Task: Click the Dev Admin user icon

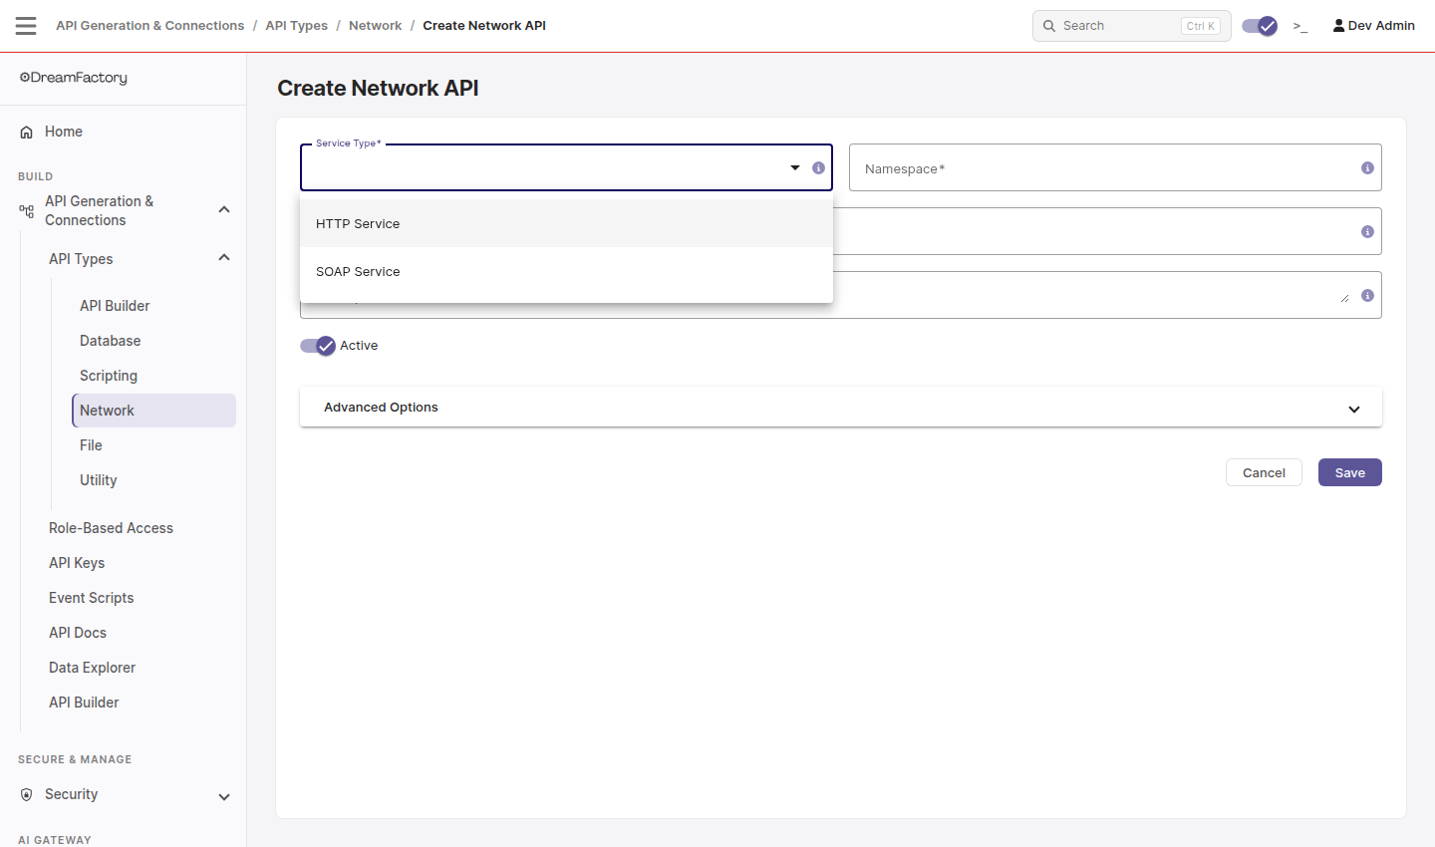Action: pos(1338,26)
